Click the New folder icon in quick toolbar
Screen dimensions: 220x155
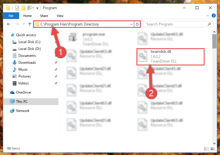pos(23,8)
